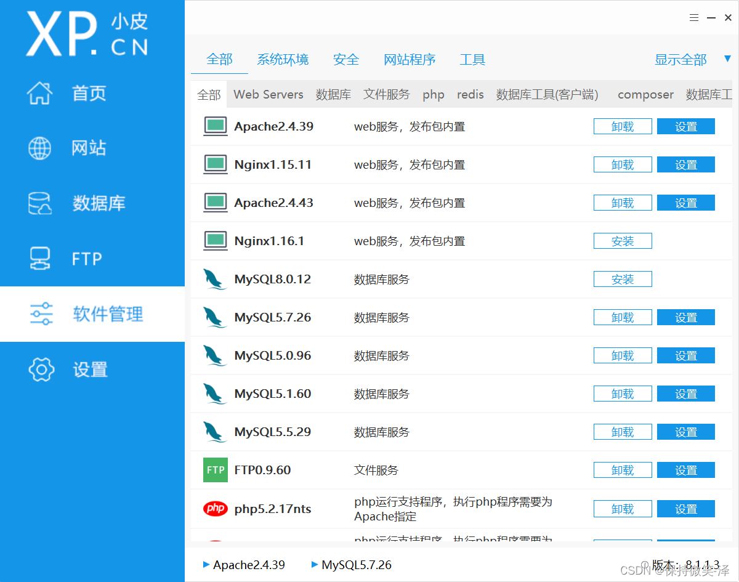Click the gear settings icon in sidebar
The height and width of the screenshot is (582, 739).
click(x=41, y=370)
